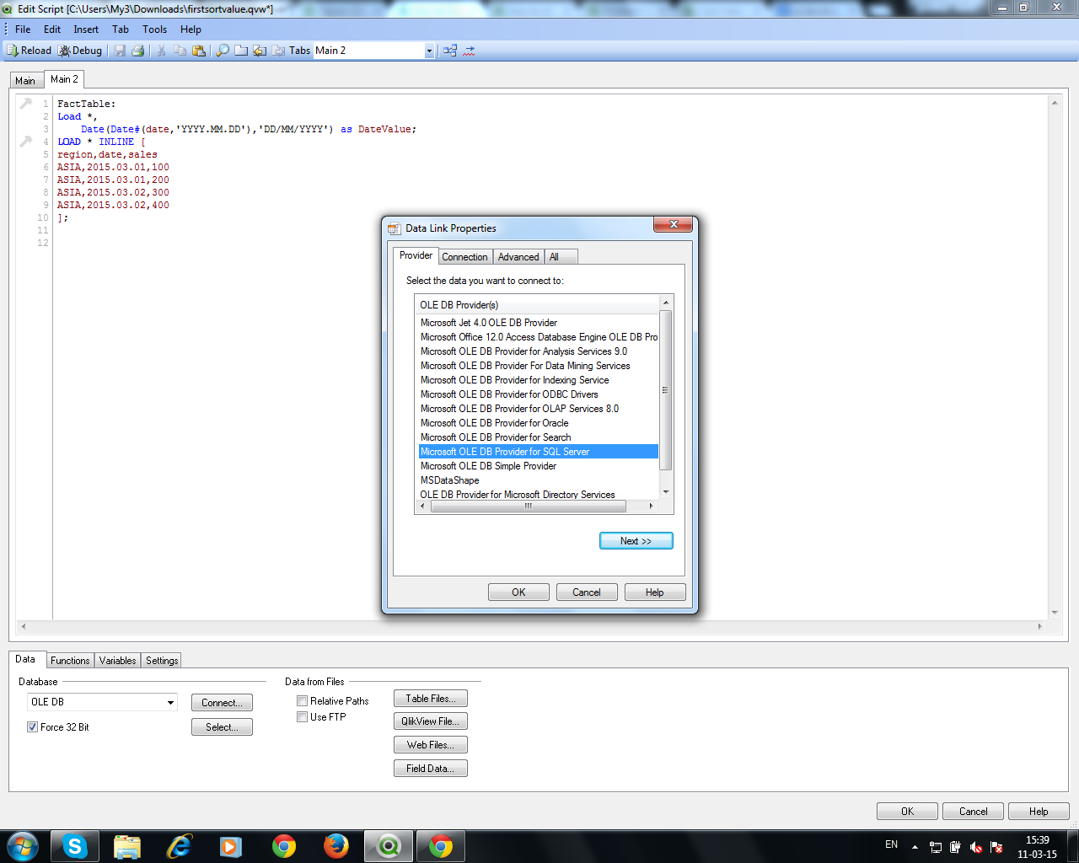The image size is (1079, 863).
Task: Open Windows Explorer from the taskbar
Action: 126,846
